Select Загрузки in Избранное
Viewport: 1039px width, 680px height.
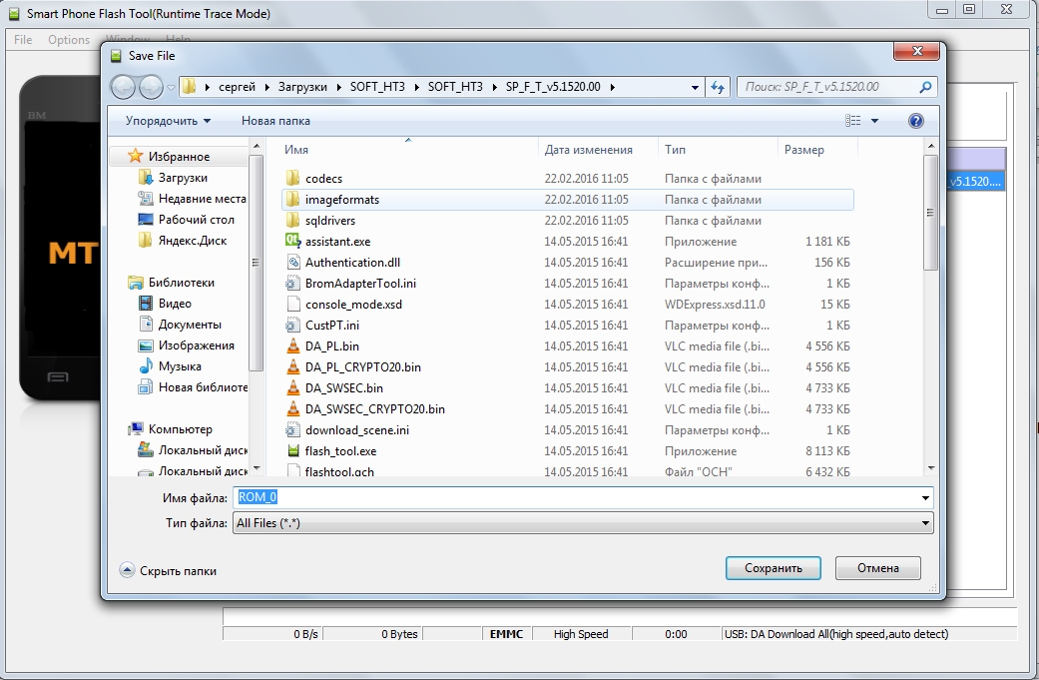click(x=183, y=178)
